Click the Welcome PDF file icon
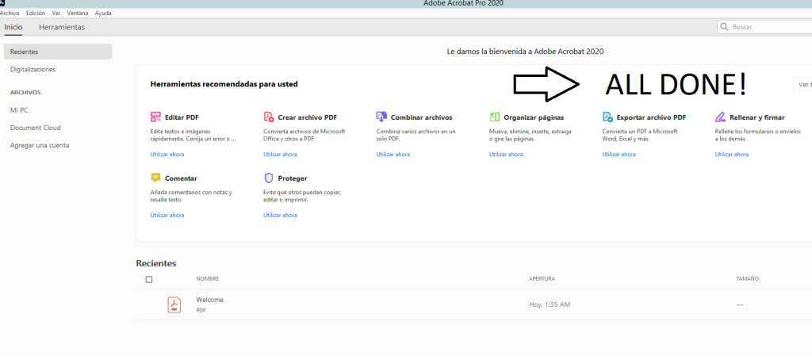Viewport: 812px width, 356px height. coord(174,304)
